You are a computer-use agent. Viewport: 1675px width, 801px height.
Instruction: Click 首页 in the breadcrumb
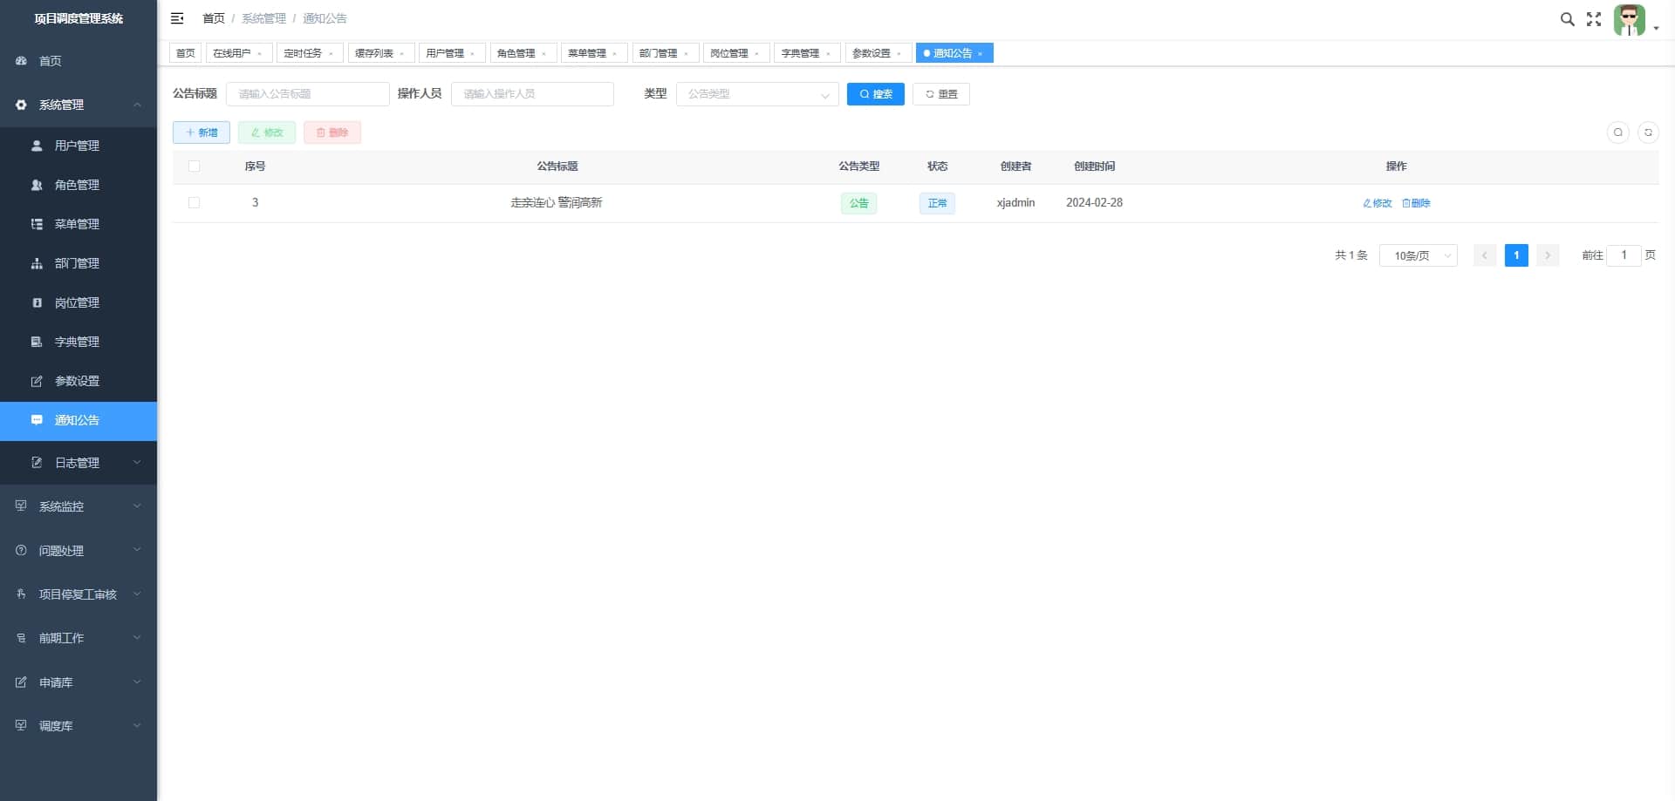(214, 18)
